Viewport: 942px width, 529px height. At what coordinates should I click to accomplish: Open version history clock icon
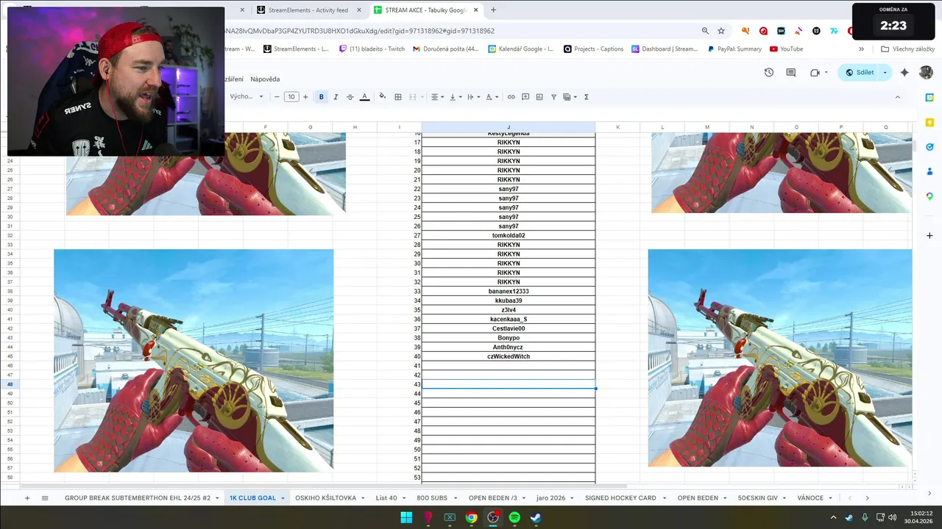[x=769, y=73]
